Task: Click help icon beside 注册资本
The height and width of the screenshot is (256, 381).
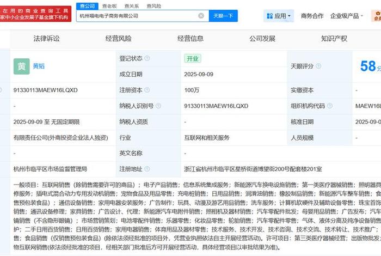Action: (147, 90)
